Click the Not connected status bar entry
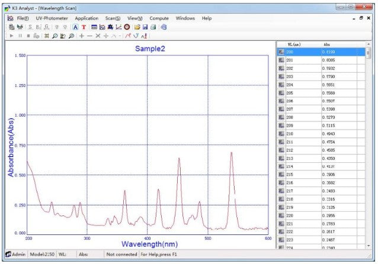The width and height of the screenshot is (378, 264). pos(121,255)
